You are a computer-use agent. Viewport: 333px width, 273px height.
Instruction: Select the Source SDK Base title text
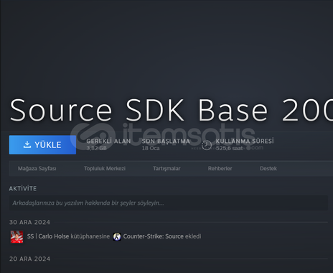tap(172, 110)
